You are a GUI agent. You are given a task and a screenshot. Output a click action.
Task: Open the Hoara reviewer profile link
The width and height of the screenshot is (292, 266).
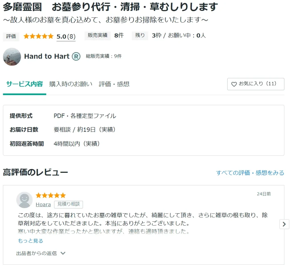(43, 204)
